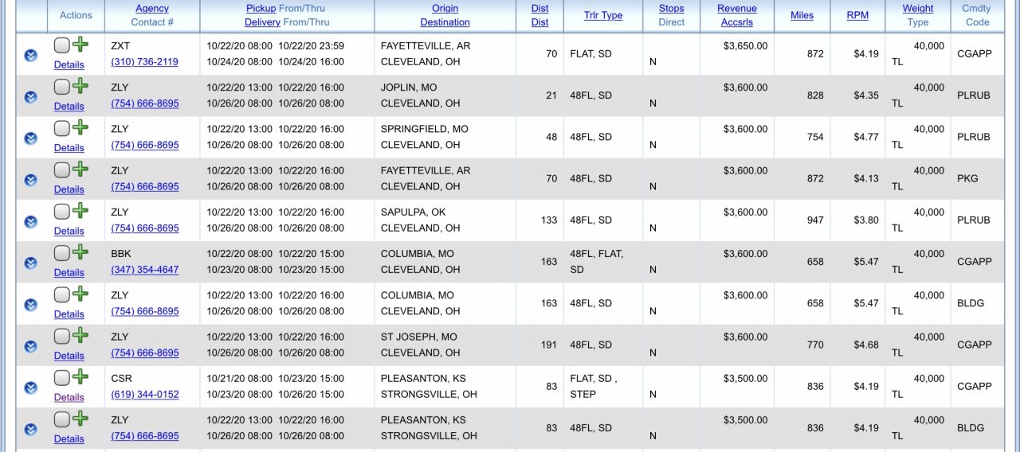Sort loads by RPM column header
The image size is (1020, 452).
[857, 15]
